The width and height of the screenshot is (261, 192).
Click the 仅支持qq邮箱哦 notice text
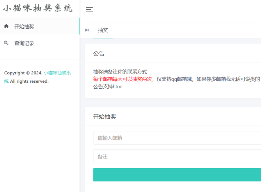pyautogui.click(x=174, y=79)
